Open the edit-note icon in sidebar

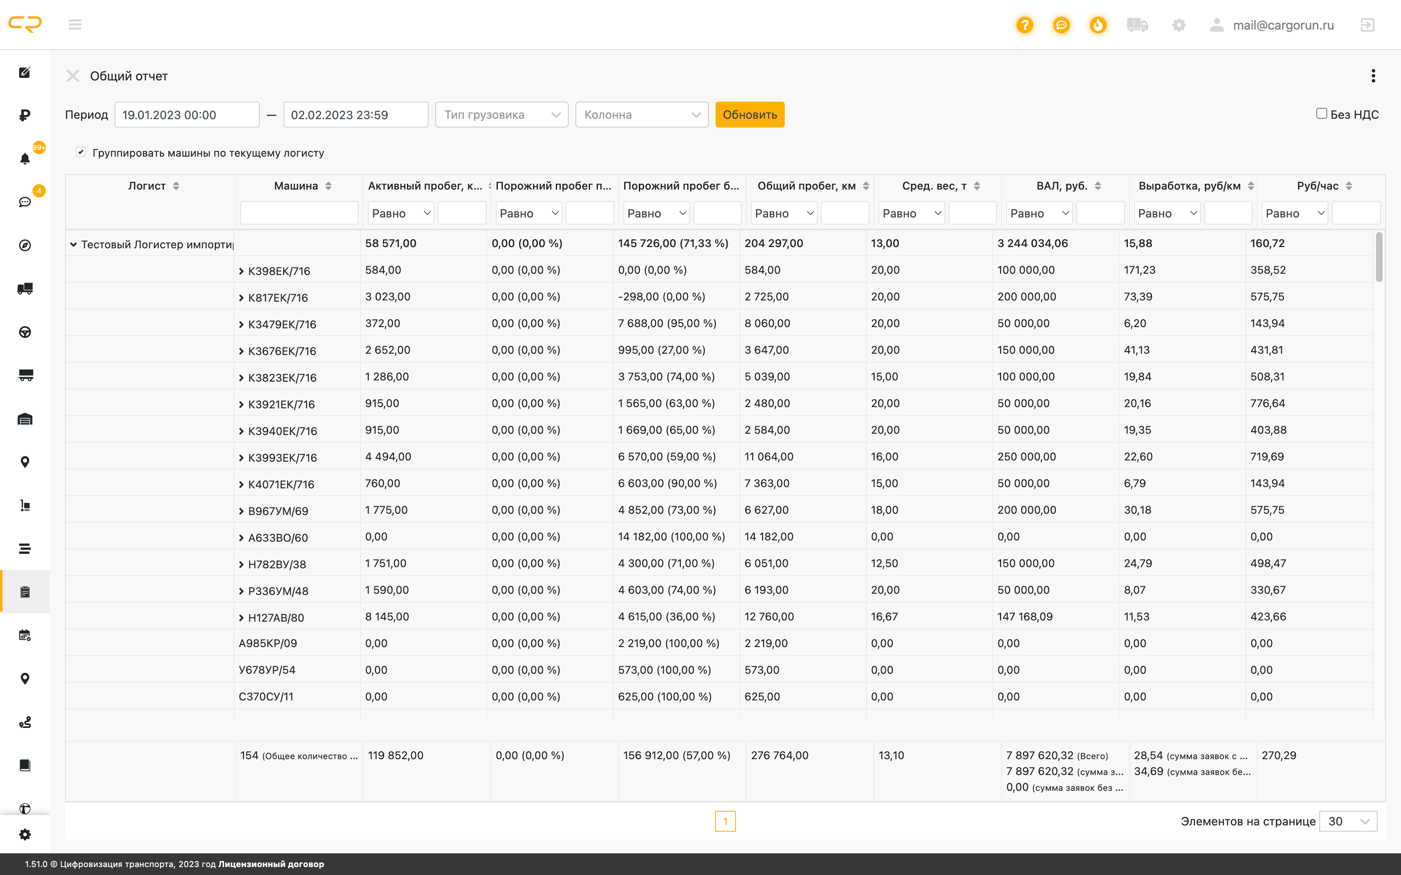pos(25,72)
